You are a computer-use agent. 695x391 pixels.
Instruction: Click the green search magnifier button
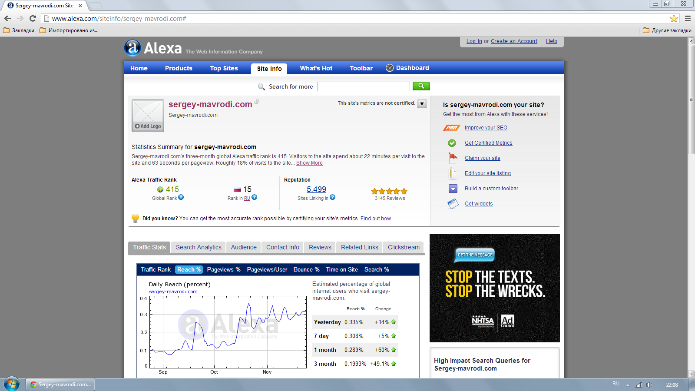coord(421,86)
